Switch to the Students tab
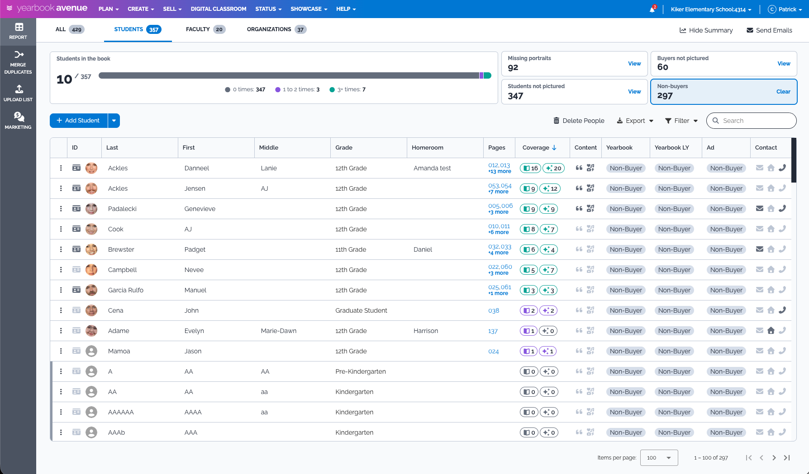The image size is (809, 474). [x=138, y=29]
